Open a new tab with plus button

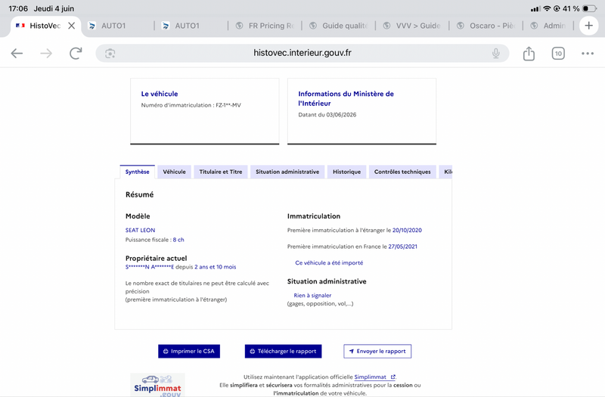(x=589, y=26)
